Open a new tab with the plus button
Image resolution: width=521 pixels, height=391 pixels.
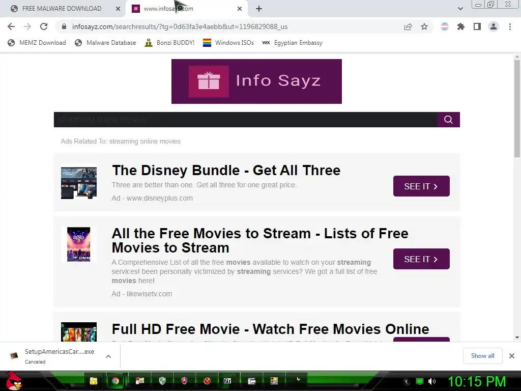259,9
